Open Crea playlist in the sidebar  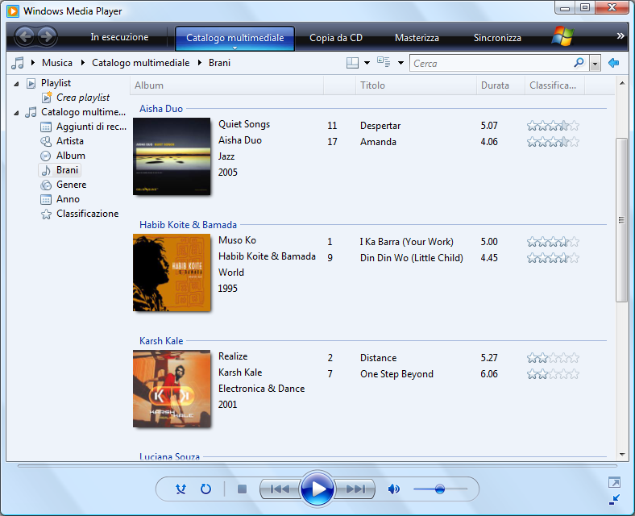click(x=83, y=98)
